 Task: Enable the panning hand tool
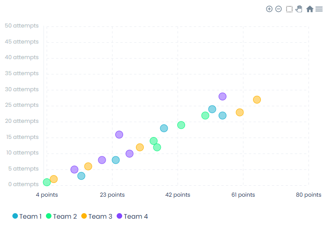(299, 9)
